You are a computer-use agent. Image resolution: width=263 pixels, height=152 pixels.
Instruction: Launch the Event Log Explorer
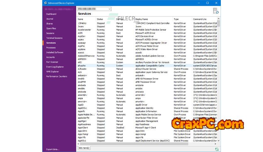click(55, 67)
